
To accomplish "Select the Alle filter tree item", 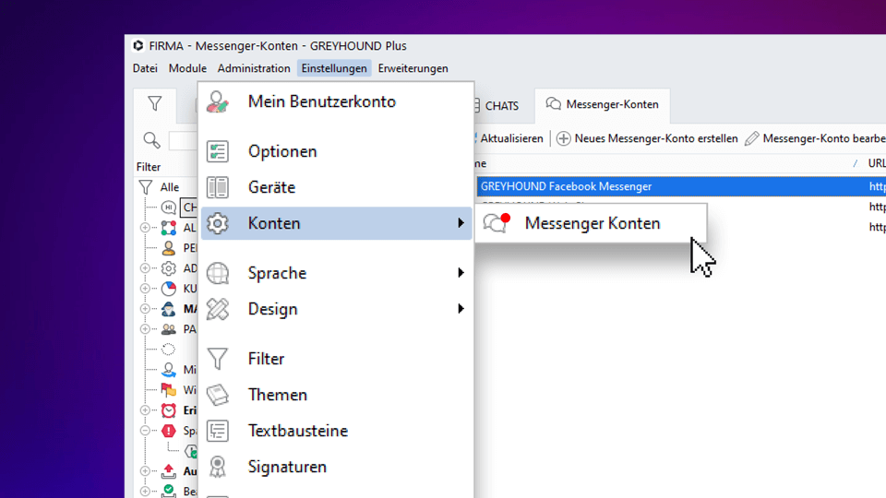I will pos(170,187).
